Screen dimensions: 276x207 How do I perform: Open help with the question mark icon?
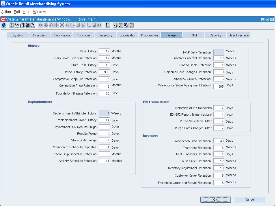(x=33, y=25)
